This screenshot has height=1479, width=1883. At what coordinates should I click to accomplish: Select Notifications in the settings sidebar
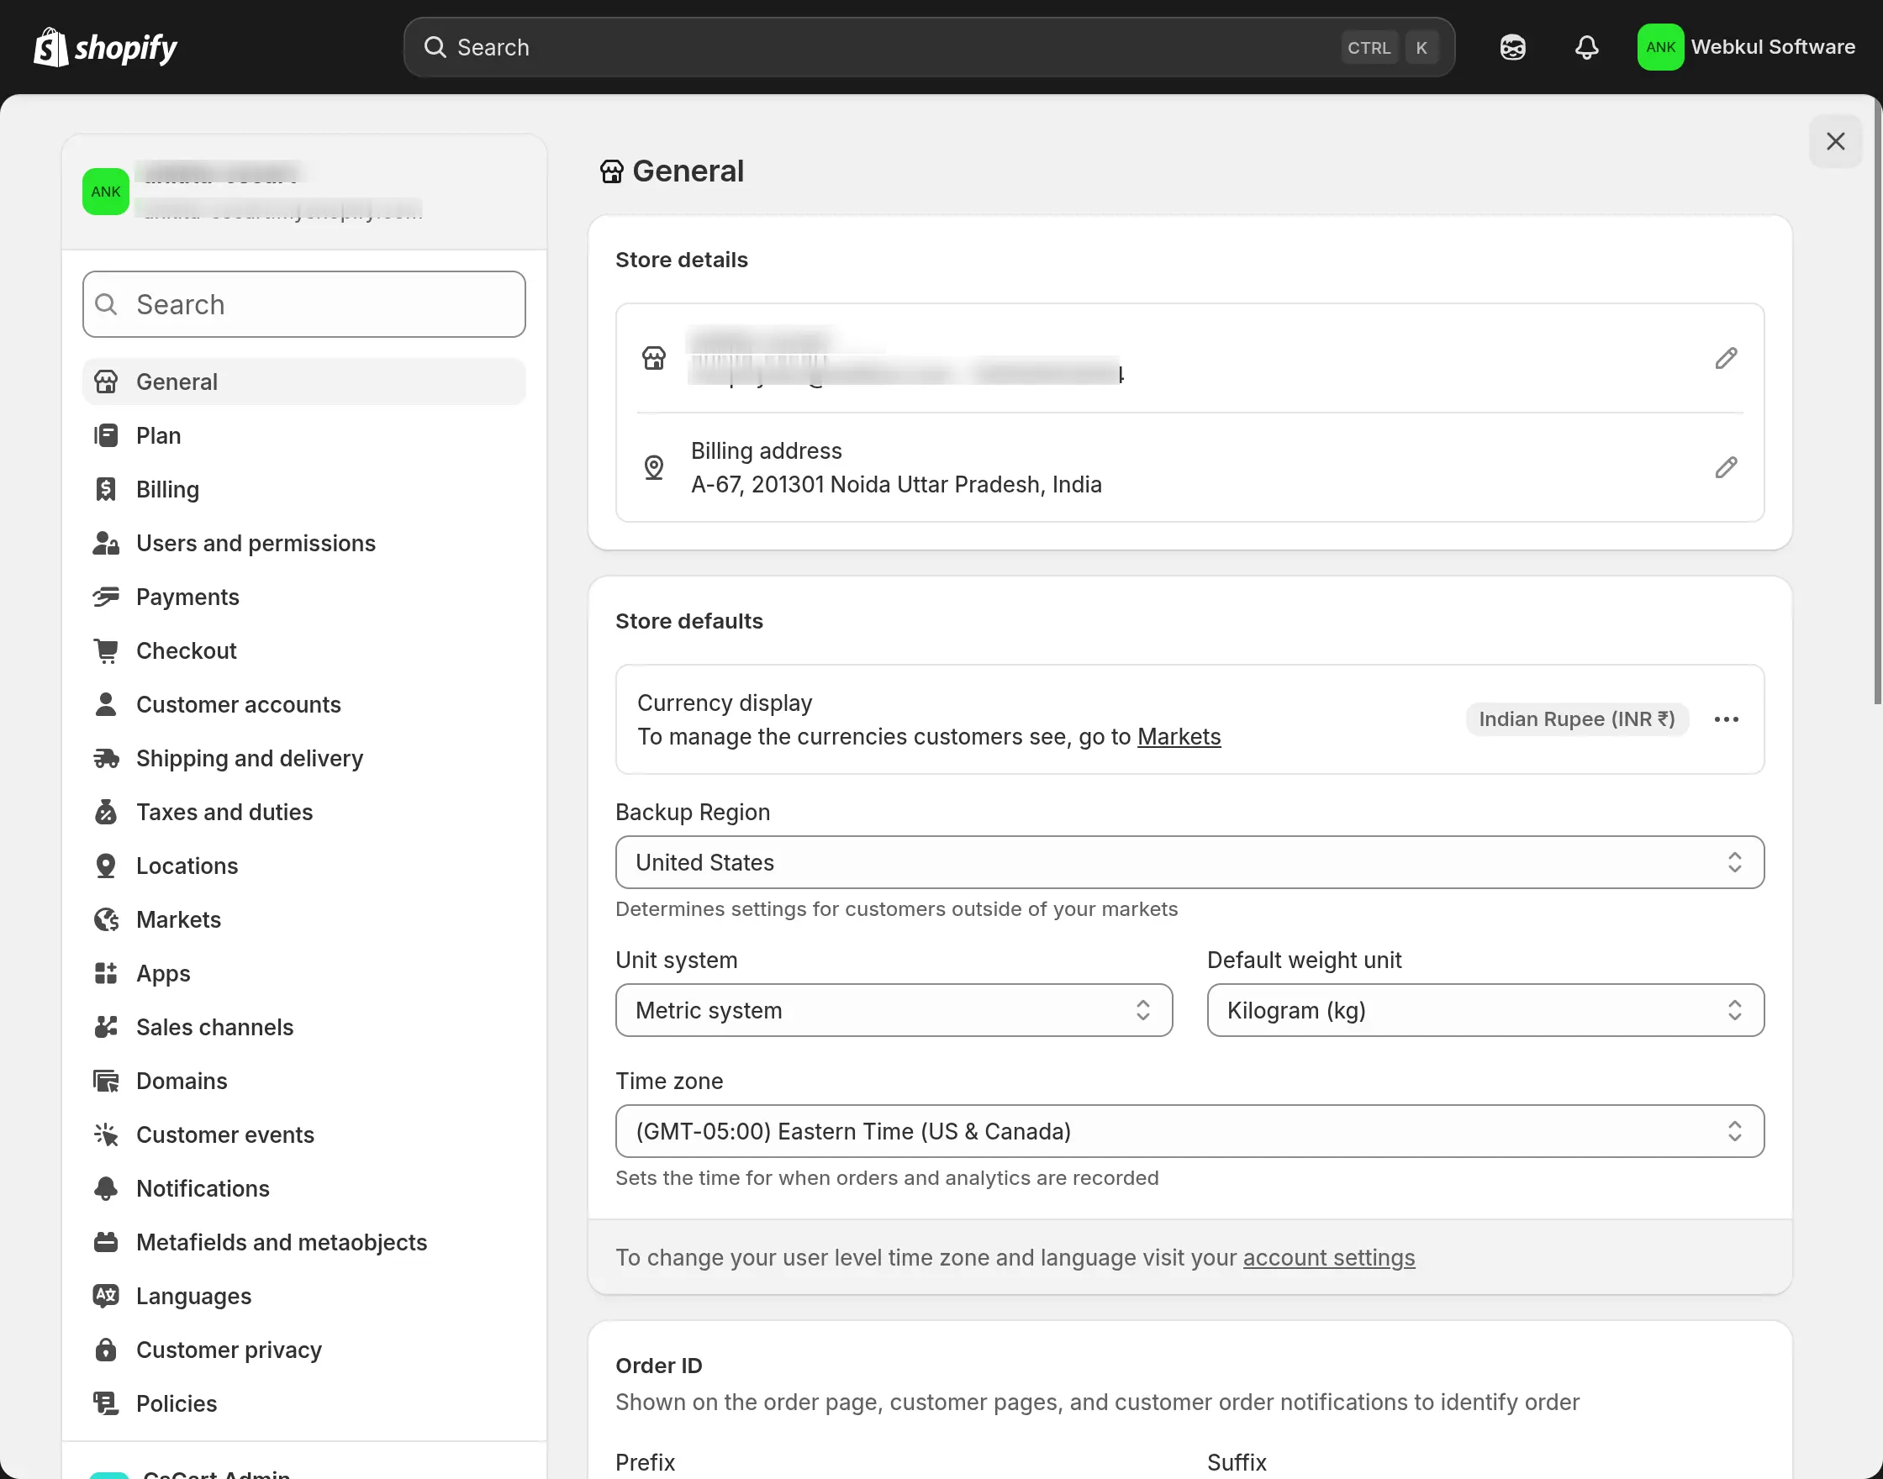pos(203,1189)
